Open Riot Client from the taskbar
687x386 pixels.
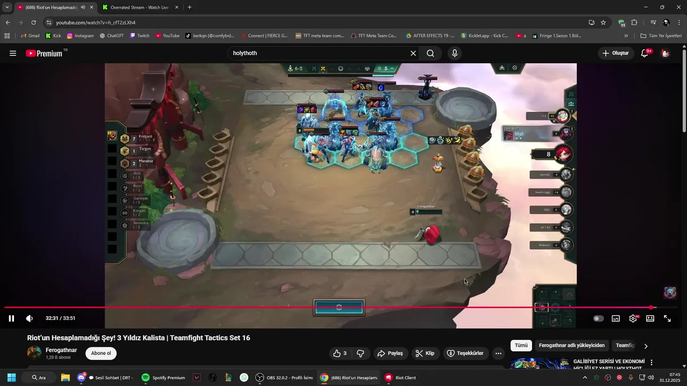click(x=400, y=377)
